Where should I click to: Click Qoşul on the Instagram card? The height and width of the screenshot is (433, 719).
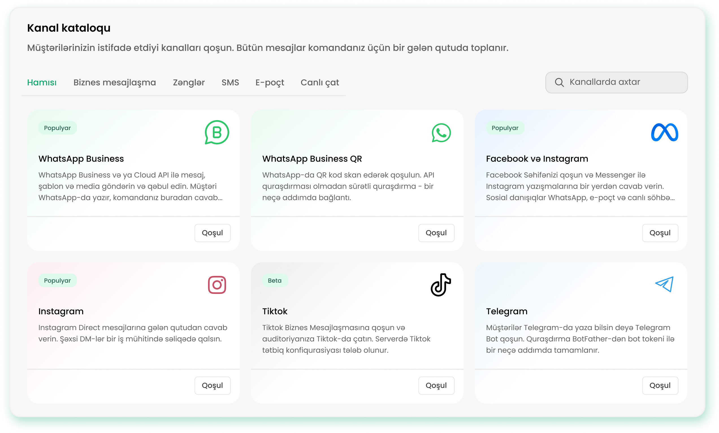(x=212, y=386)
